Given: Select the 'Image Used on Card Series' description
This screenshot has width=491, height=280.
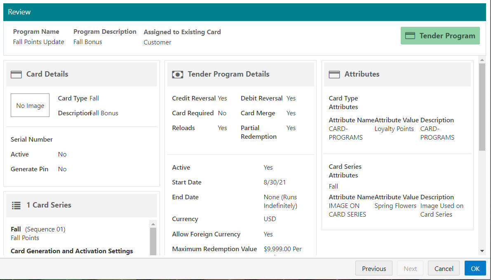Looking at the screenshot, I should [x=442, y=210].
